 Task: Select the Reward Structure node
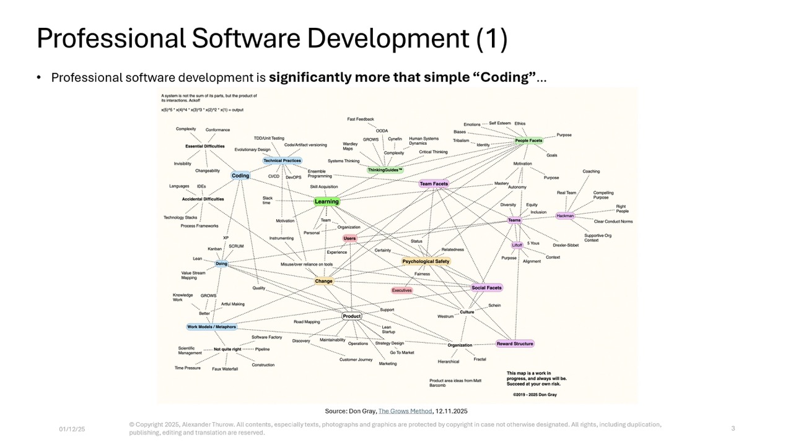[515, 343]
